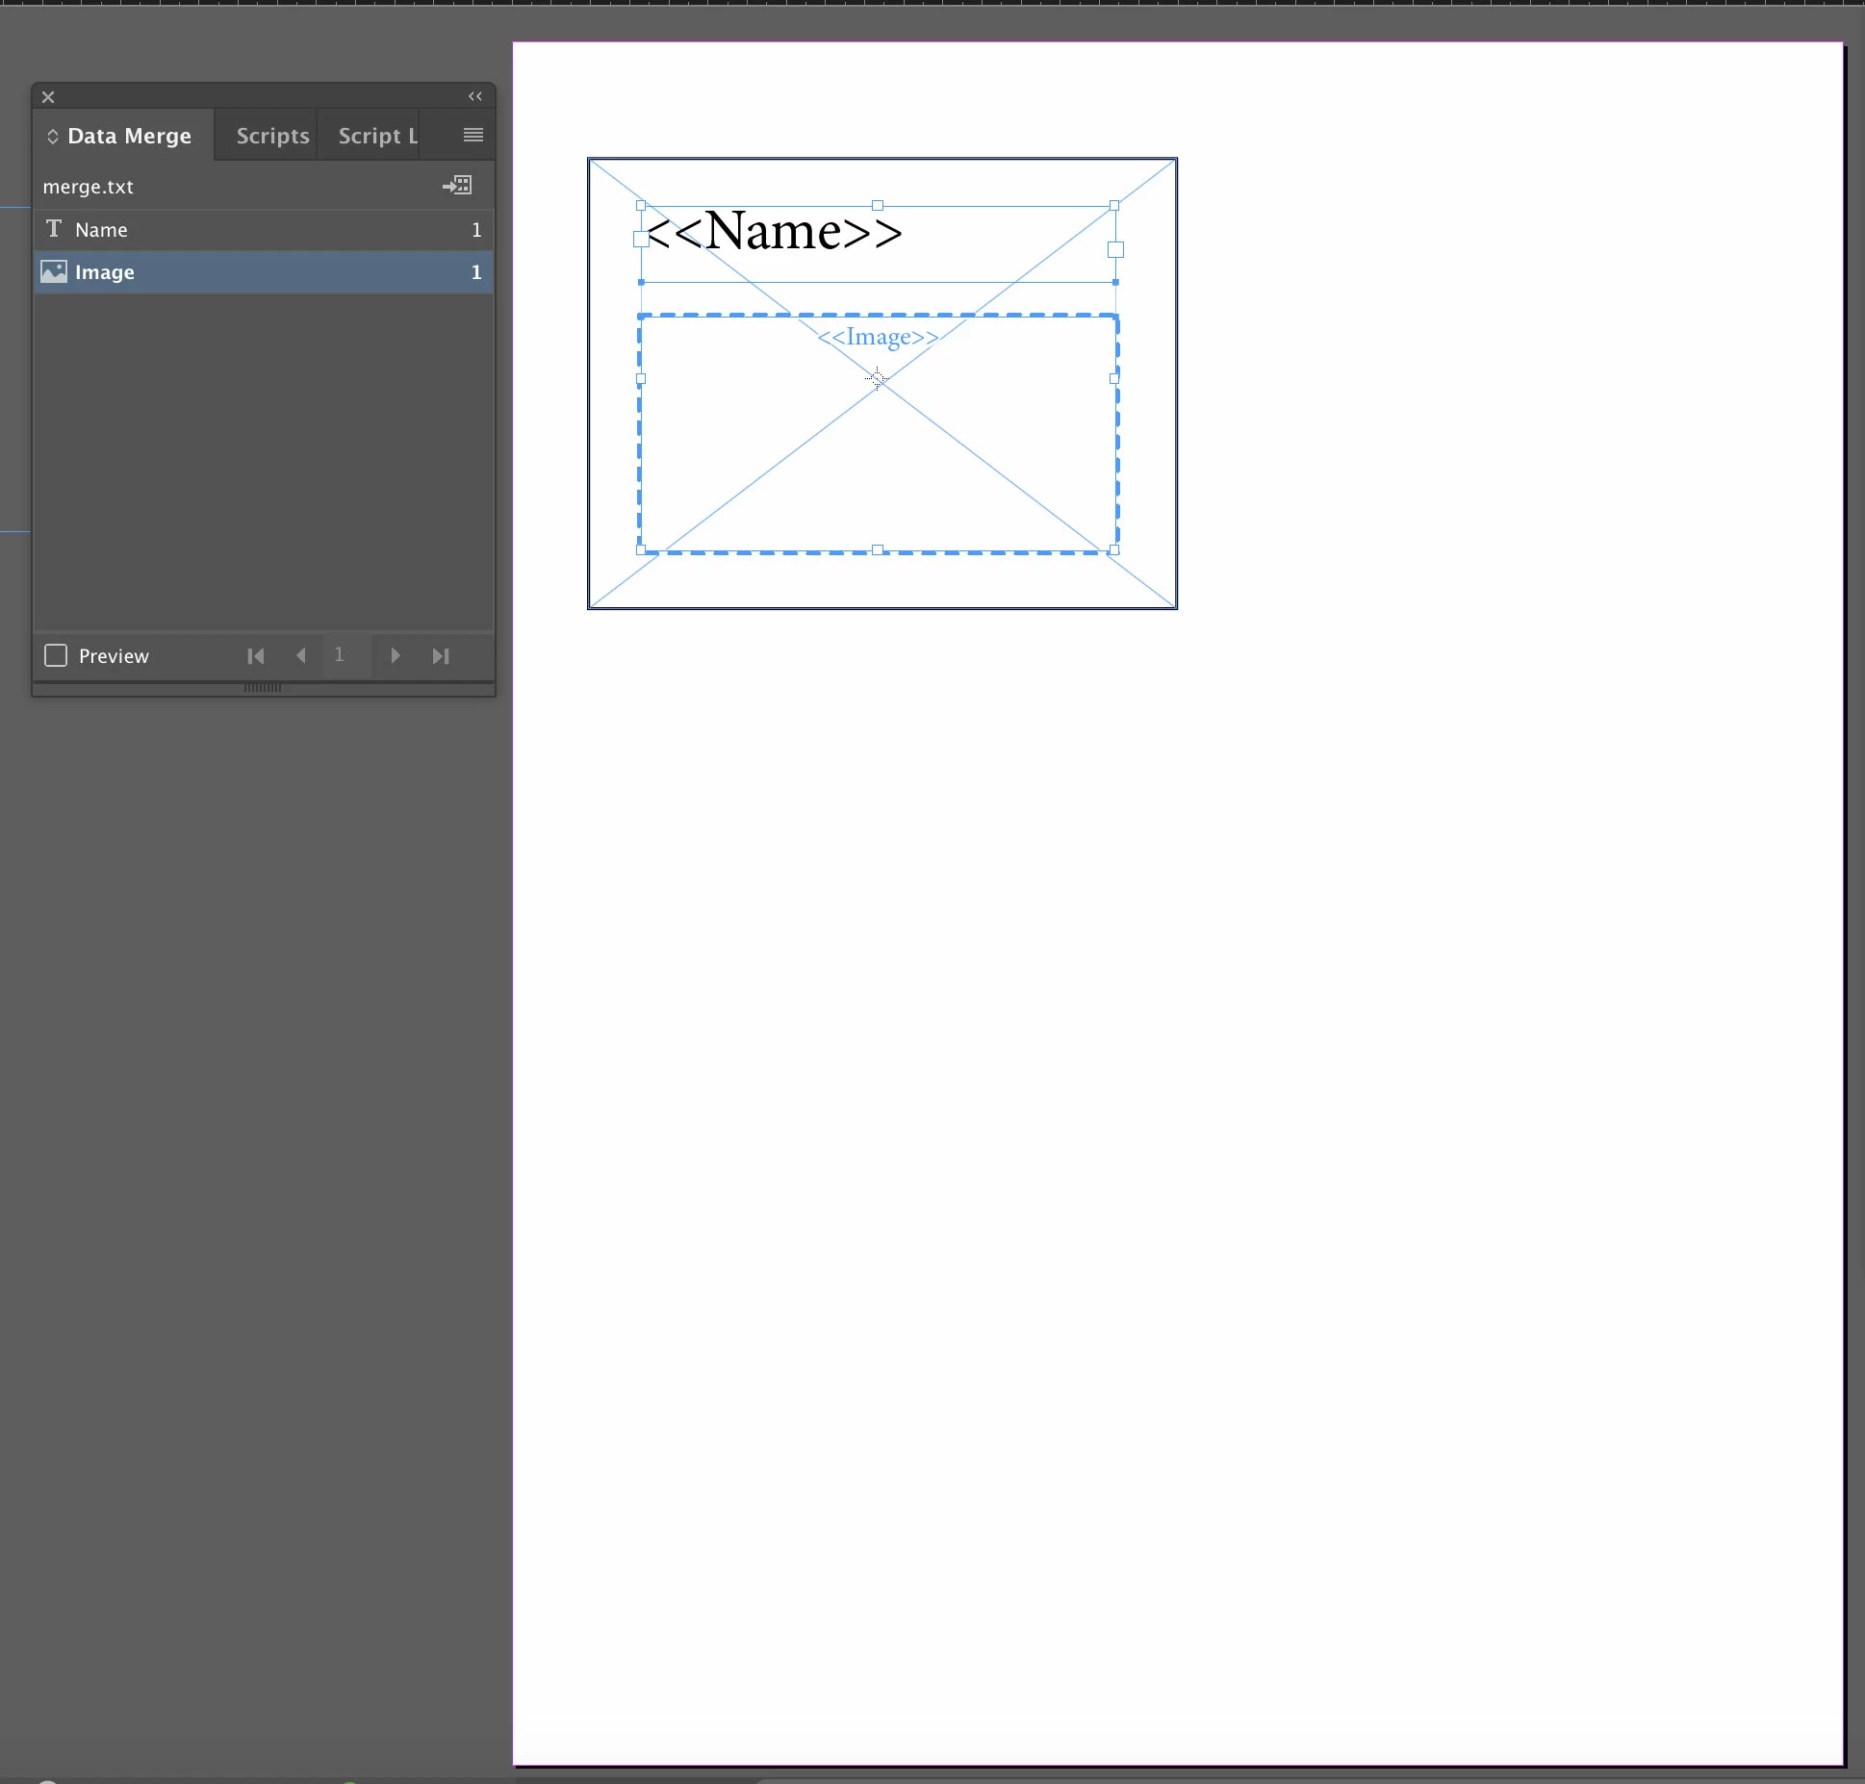Click the Create Merged Document icon
Viewport: 1865px width, 1784px height.
457,185
